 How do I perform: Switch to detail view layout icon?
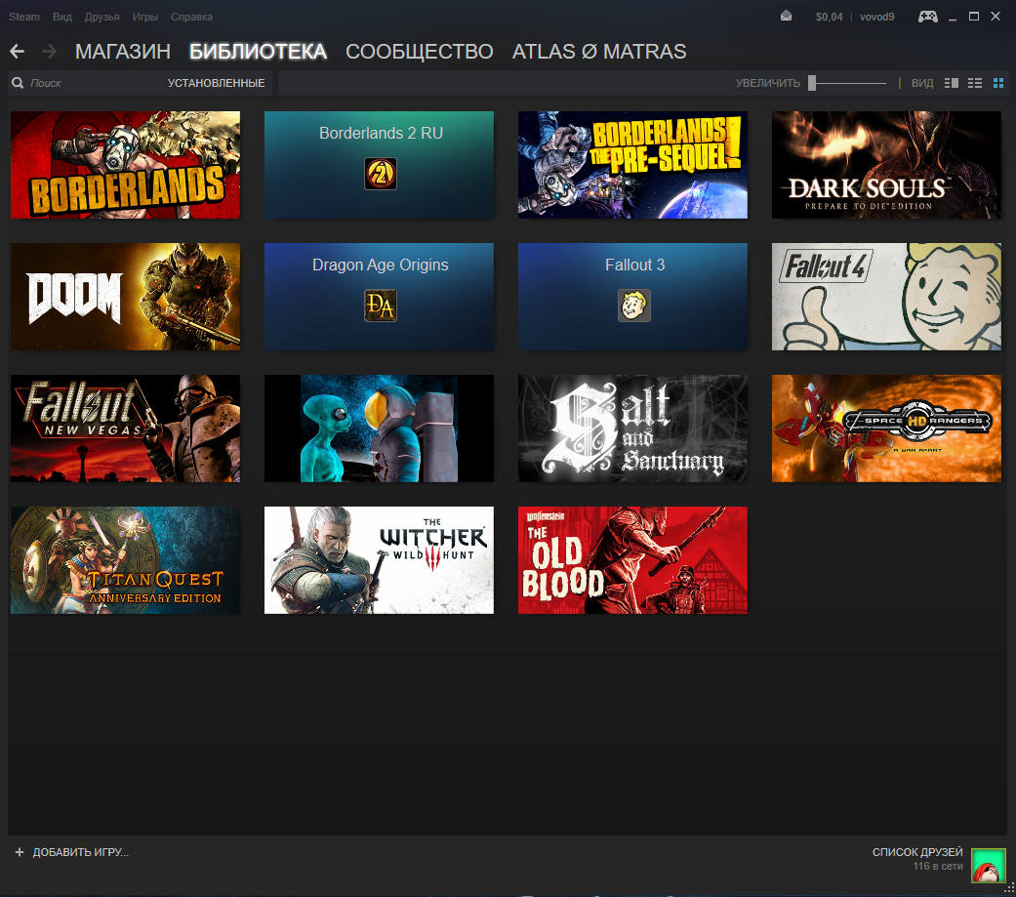point(952,83)
